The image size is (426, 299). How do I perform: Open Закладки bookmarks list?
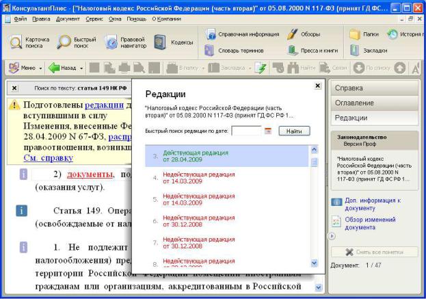(369, 51)
